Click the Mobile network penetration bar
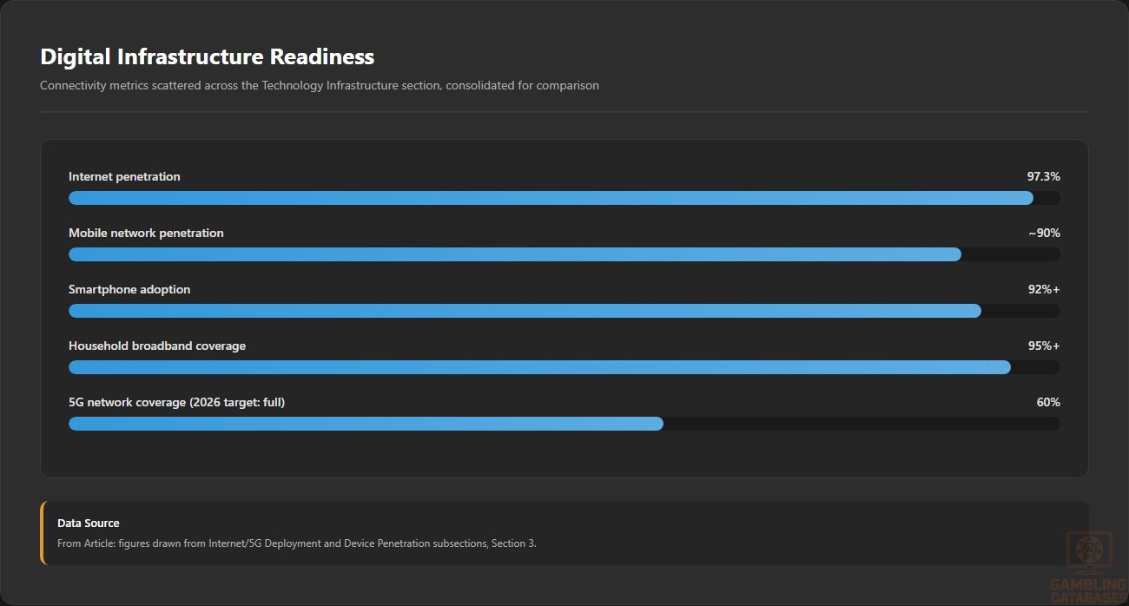Viewport: 1129px width, 606px height. coord(564,254)
